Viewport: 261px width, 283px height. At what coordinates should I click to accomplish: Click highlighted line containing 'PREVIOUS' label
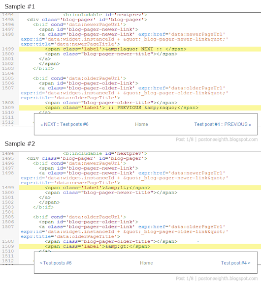coord(140,108)
